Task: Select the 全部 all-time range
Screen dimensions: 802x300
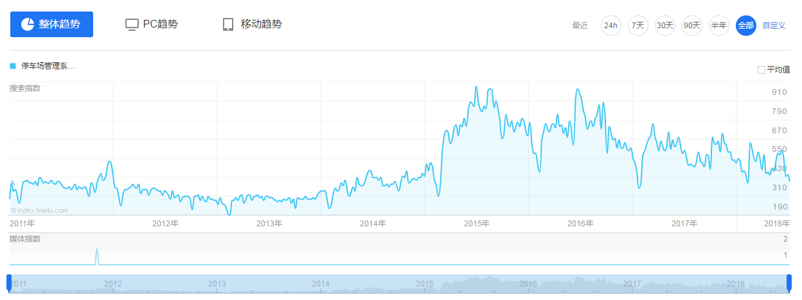Action: (x=745, y=26)
